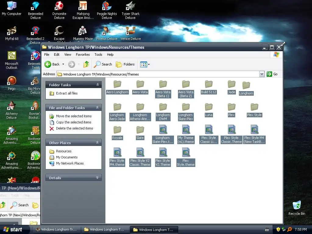Click Delete the selected items

[74, 128]
